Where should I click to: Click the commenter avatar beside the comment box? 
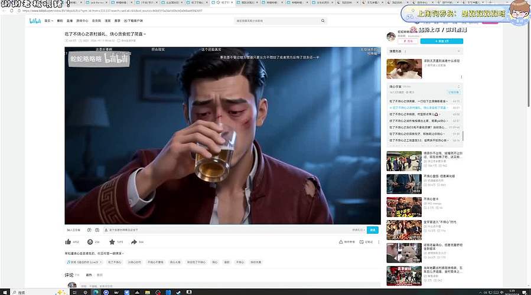[72, 285]
